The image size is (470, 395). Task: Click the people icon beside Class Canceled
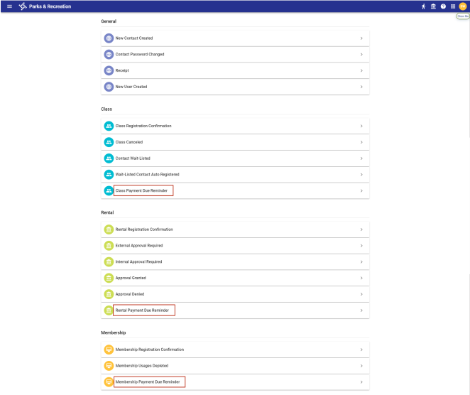[109, 142]
